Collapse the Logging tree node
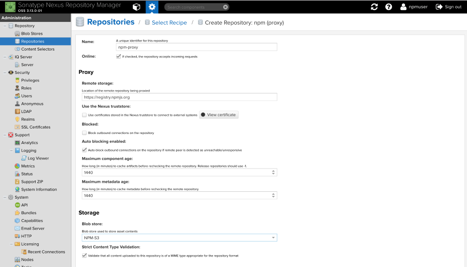This screenshot has height=267, width=467. 11,150
